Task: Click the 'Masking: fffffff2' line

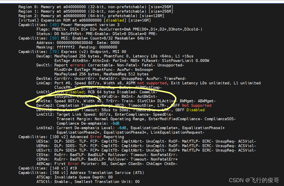Action: pyautogui.click(x=77, y=47)
